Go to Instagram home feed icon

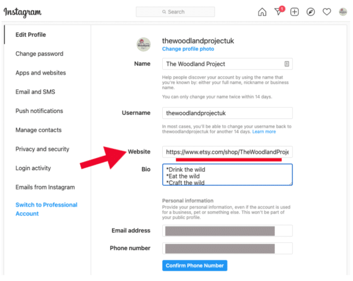pyautogui.click(x=262, y=12)
